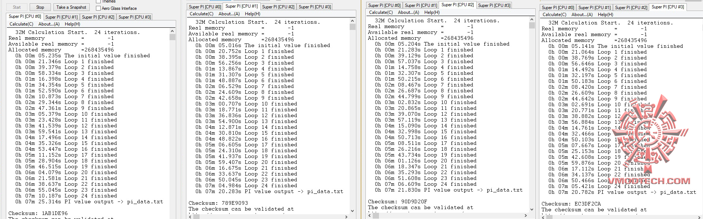The width and height of the screenshot is (703, 219).
Task: Click line '0h 07m 10.187s Loop 24 finished'
Action: pyautogui.click(x=66, y=196)
